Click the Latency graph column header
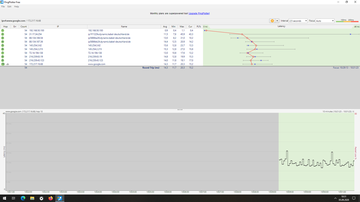The image size is (360, 202). point(281,26)
